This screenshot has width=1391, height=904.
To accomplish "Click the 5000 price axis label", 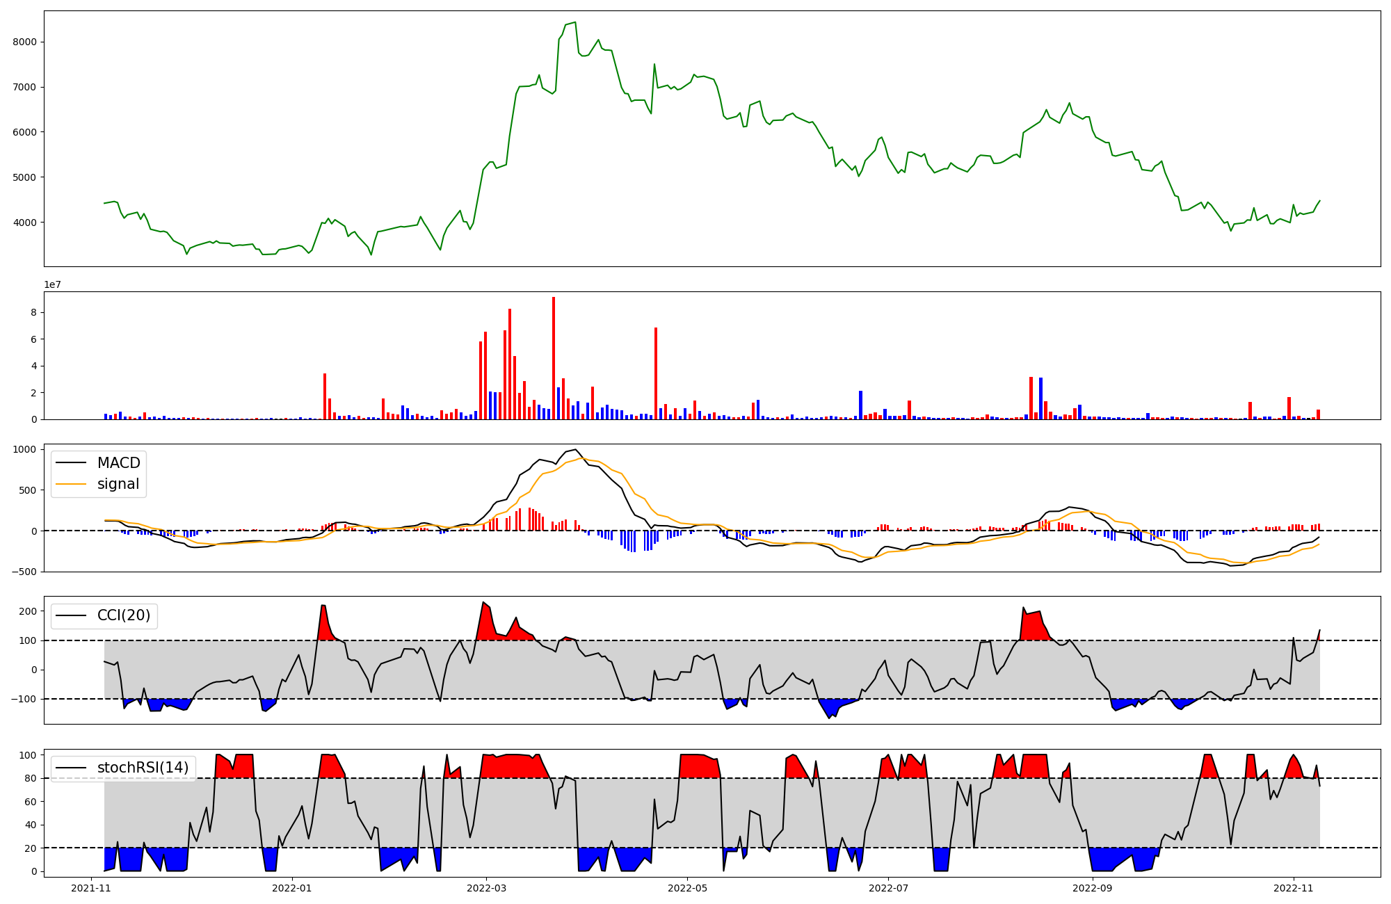I will pos(24,177).
